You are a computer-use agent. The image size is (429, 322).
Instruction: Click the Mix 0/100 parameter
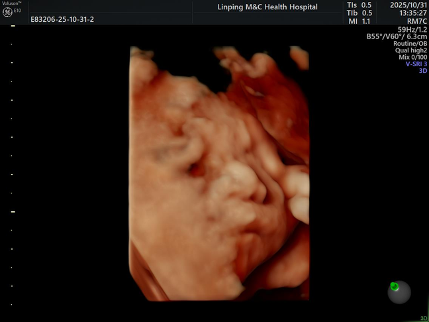click(x=413, y=57)
